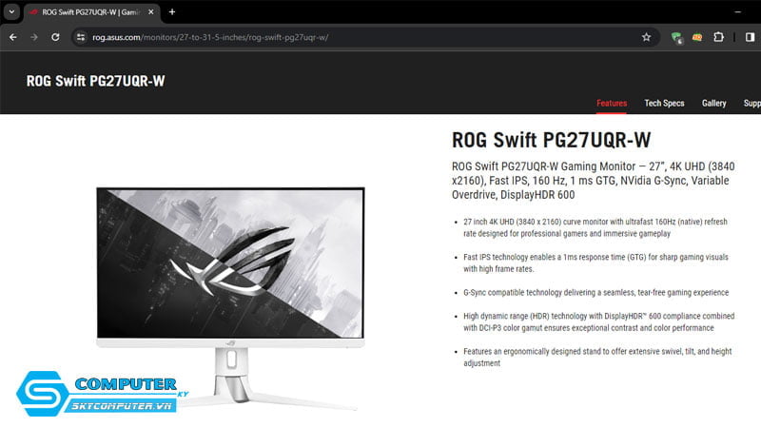Open the Extensions puzzle icon

tap(718, 37)
